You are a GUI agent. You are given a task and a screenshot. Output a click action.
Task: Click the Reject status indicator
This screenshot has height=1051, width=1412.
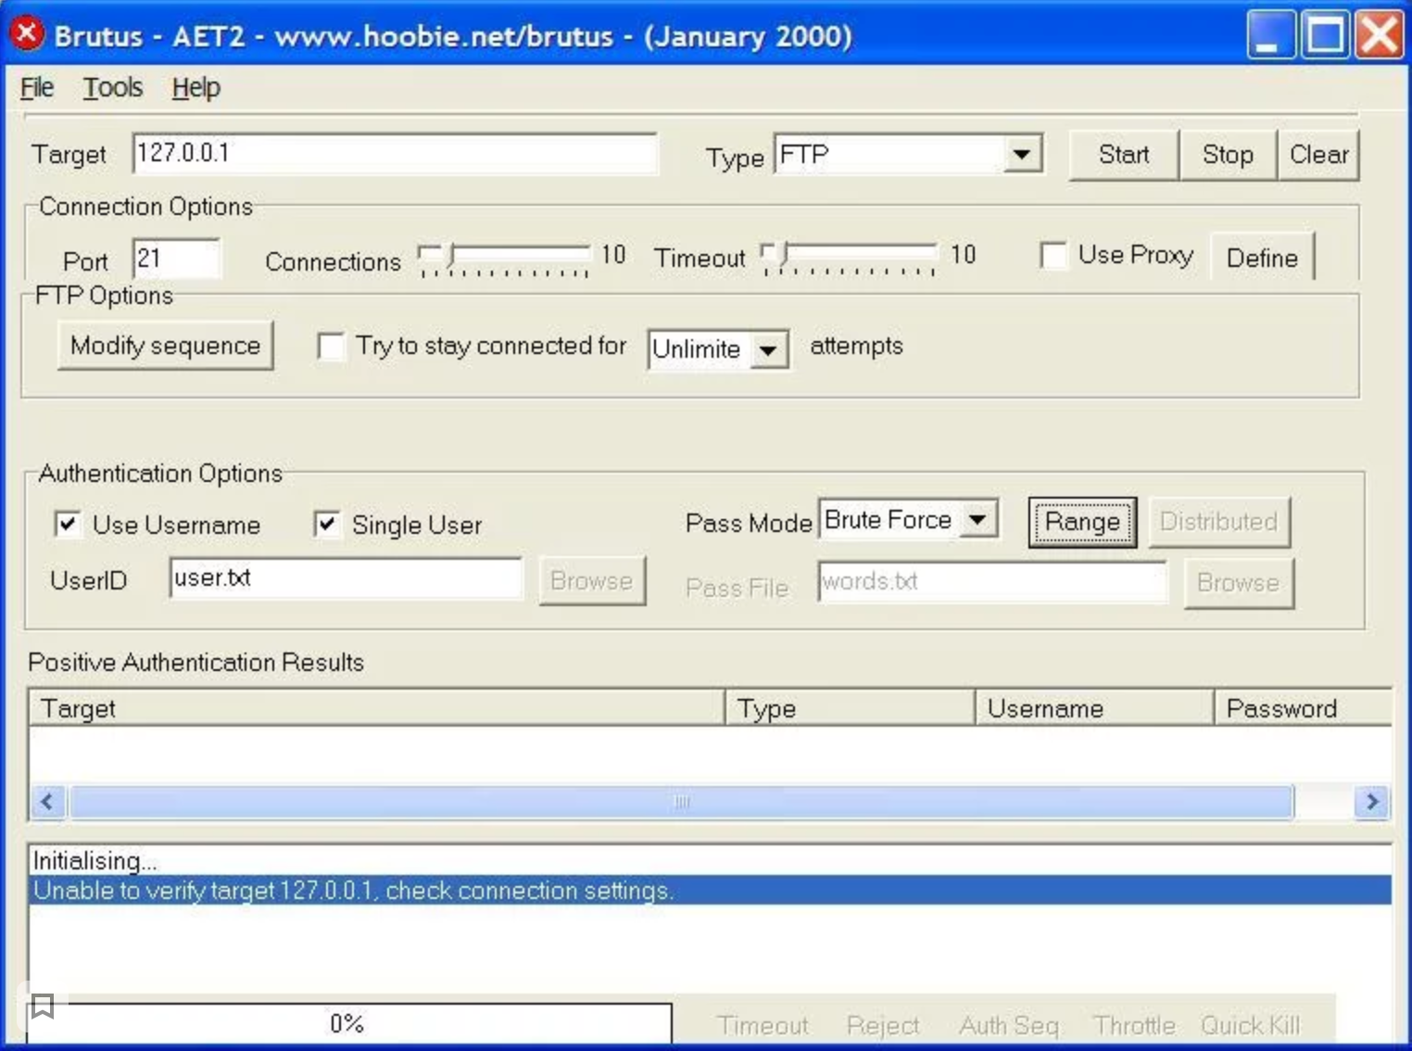pyautogui.click(x=883, y=1025)
